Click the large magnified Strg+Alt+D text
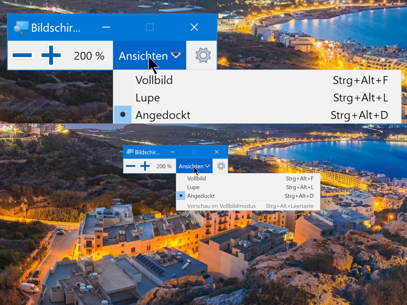This screenshot has width=407, height=305. (x=359, y=115)
